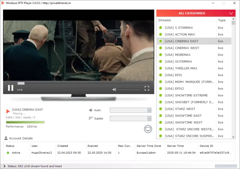Choose the [USA] EPIX stream
Image resolution: width=240 pixels, height=169 pixels.
(x=194, y=75)
